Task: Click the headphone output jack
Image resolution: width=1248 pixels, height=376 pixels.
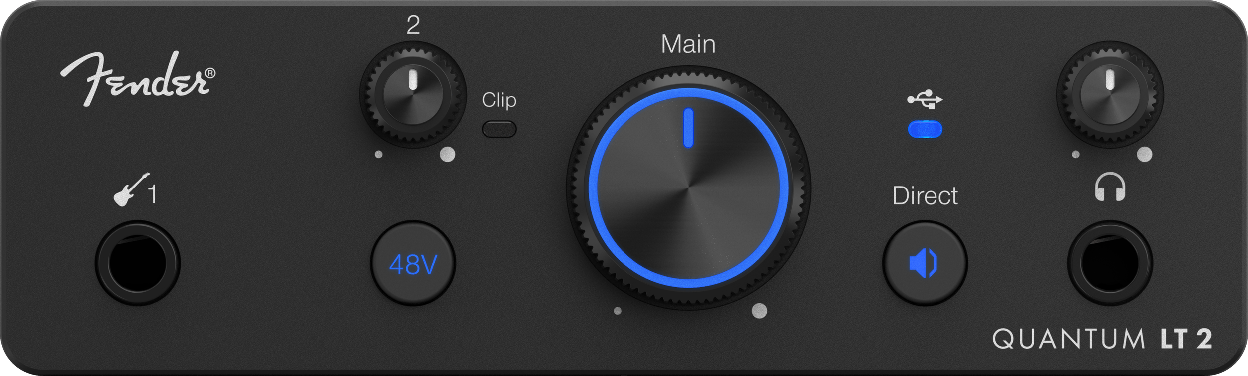Action: (x=1110, y=263)
